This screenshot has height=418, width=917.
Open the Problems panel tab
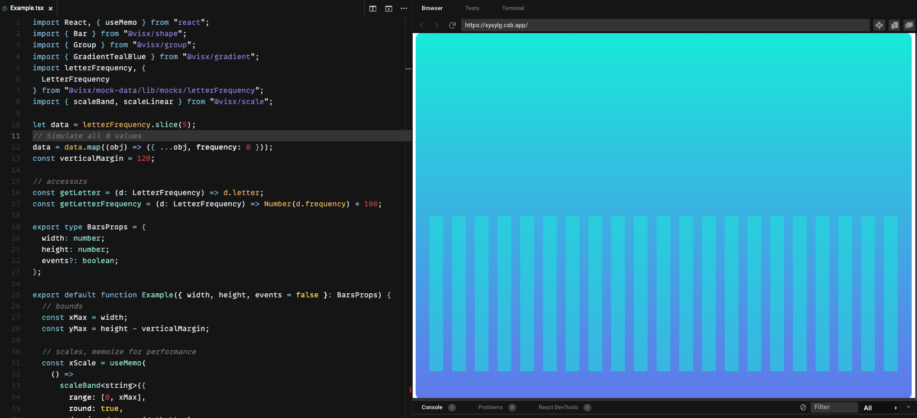tap(491, 407)
